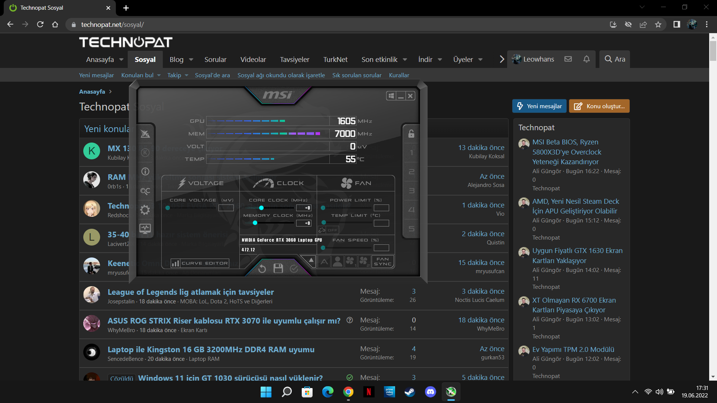Open Discord from the Windows taskbar
Image resolution: width=717 pixels, height=403 pixels.
[430, 392]
